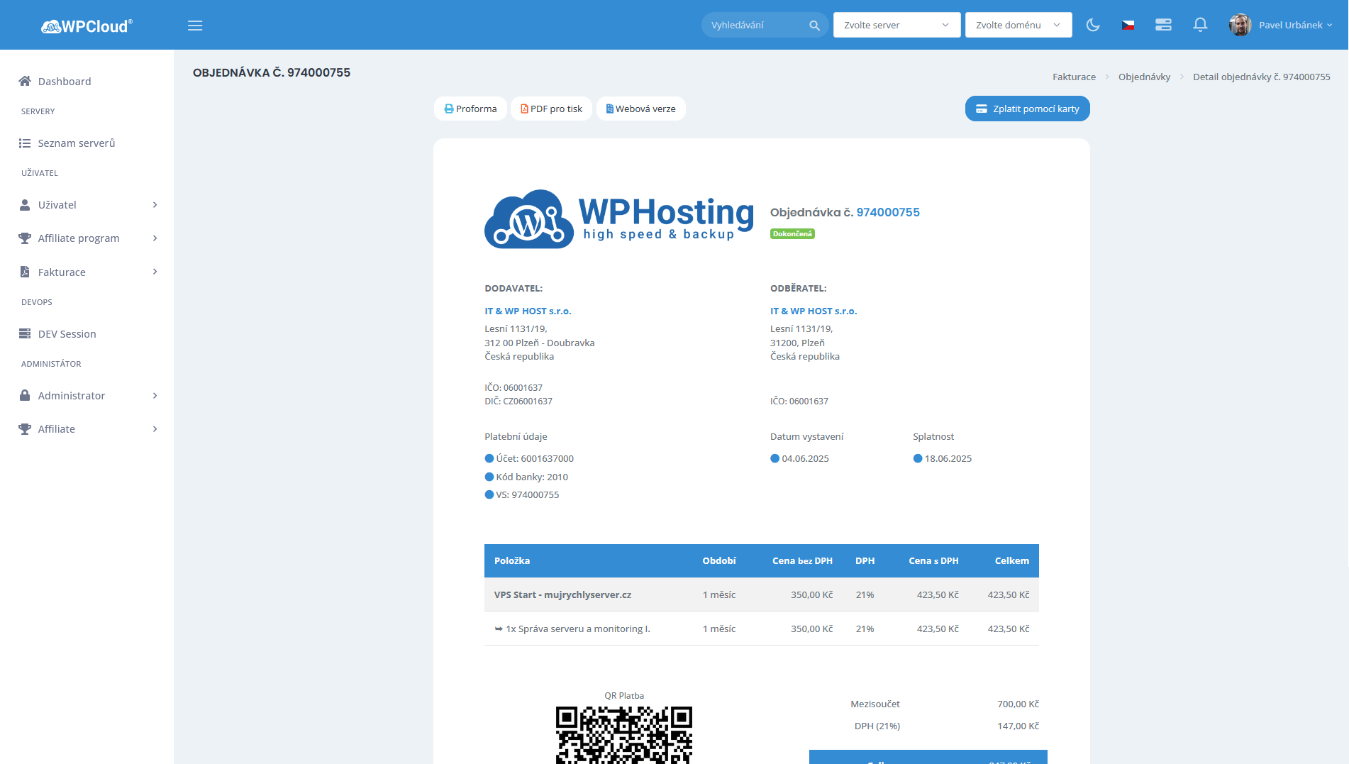
Task: Click the WPCloud logo in header
Action: 87,26
